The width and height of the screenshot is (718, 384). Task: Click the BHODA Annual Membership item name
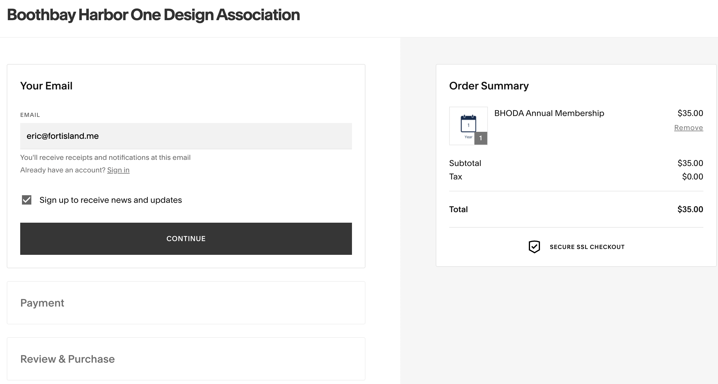(x=549, y=113)
